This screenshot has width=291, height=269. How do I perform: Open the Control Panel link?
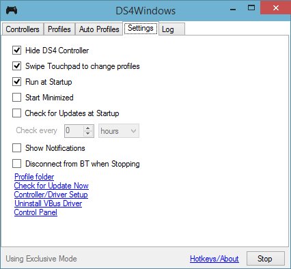coord(36,212)
